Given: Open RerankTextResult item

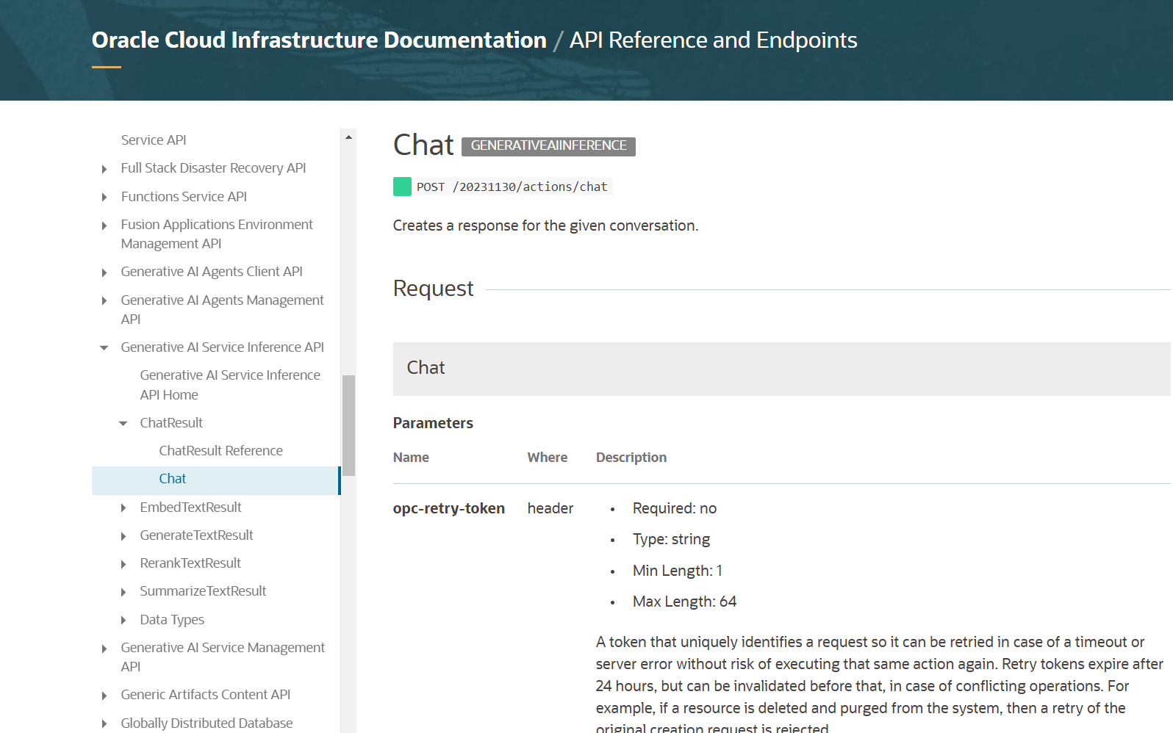Looking at the screenshot, I should (190, 563).
